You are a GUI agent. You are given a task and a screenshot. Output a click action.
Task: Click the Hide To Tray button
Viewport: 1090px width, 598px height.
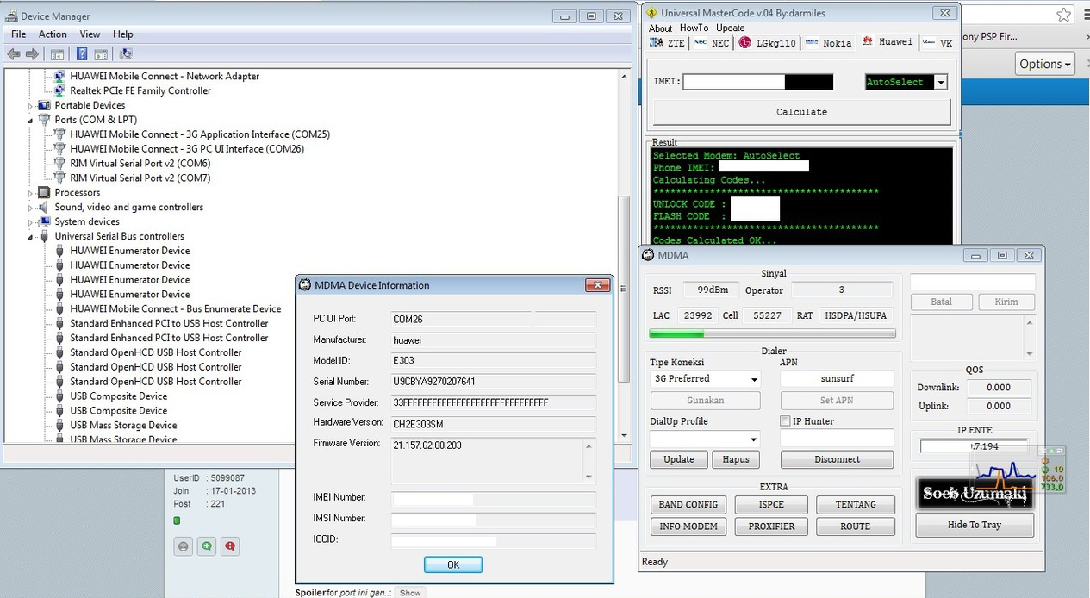(975, 525)
